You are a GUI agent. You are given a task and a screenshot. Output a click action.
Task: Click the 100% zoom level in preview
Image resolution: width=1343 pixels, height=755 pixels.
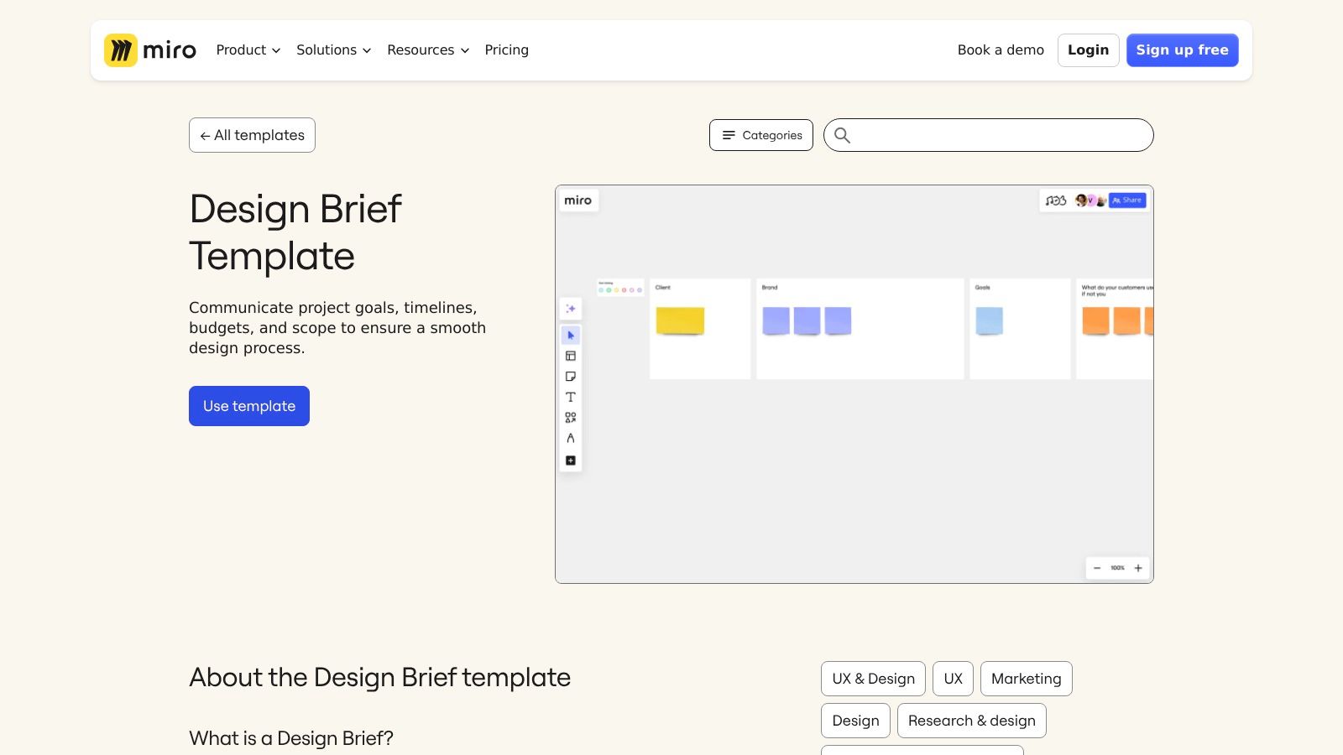click(1117, 568)
